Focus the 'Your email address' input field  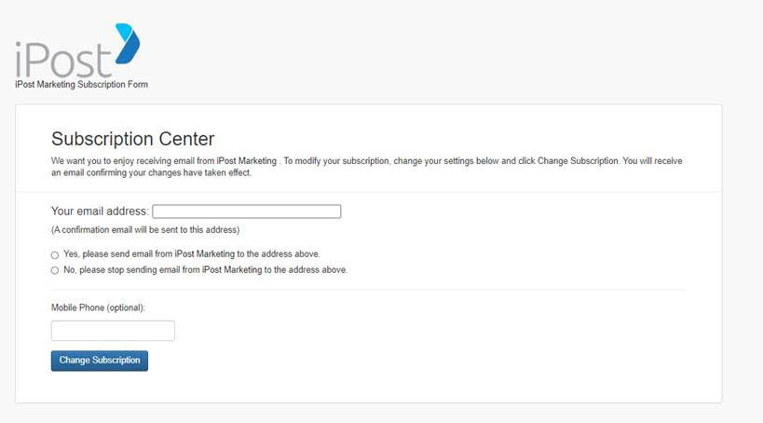click(247, 211)
